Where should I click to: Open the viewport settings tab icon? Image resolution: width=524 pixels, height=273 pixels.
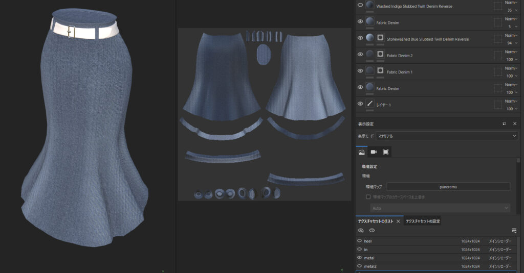pos(386,152)
